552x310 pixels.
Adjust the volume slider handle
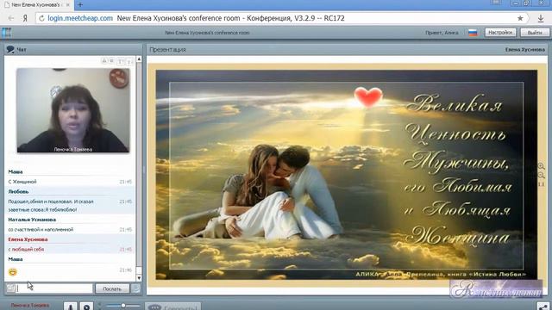tap(123, 306)
